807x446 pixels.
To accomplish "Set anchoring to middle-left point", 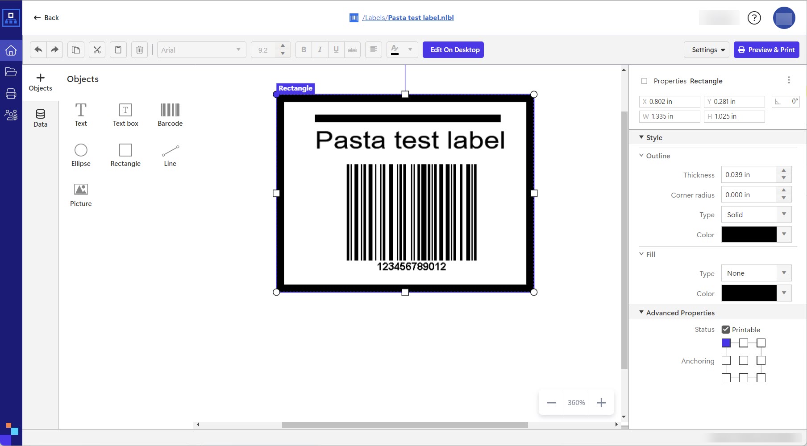I will click(726, 360).
